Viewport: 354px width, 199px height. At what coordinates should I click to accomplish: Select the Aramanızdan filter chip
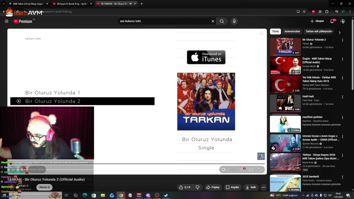292,31
